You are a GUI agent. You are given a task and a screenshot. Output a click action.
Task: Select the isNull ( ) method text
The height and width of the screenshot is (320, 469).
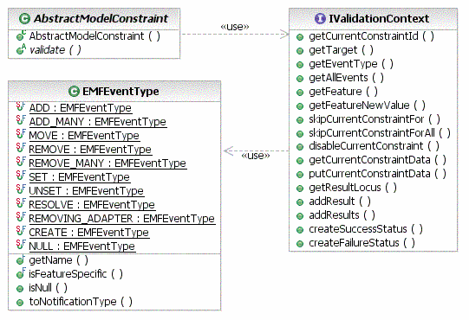pyautogui.click(x=49, y=288)
